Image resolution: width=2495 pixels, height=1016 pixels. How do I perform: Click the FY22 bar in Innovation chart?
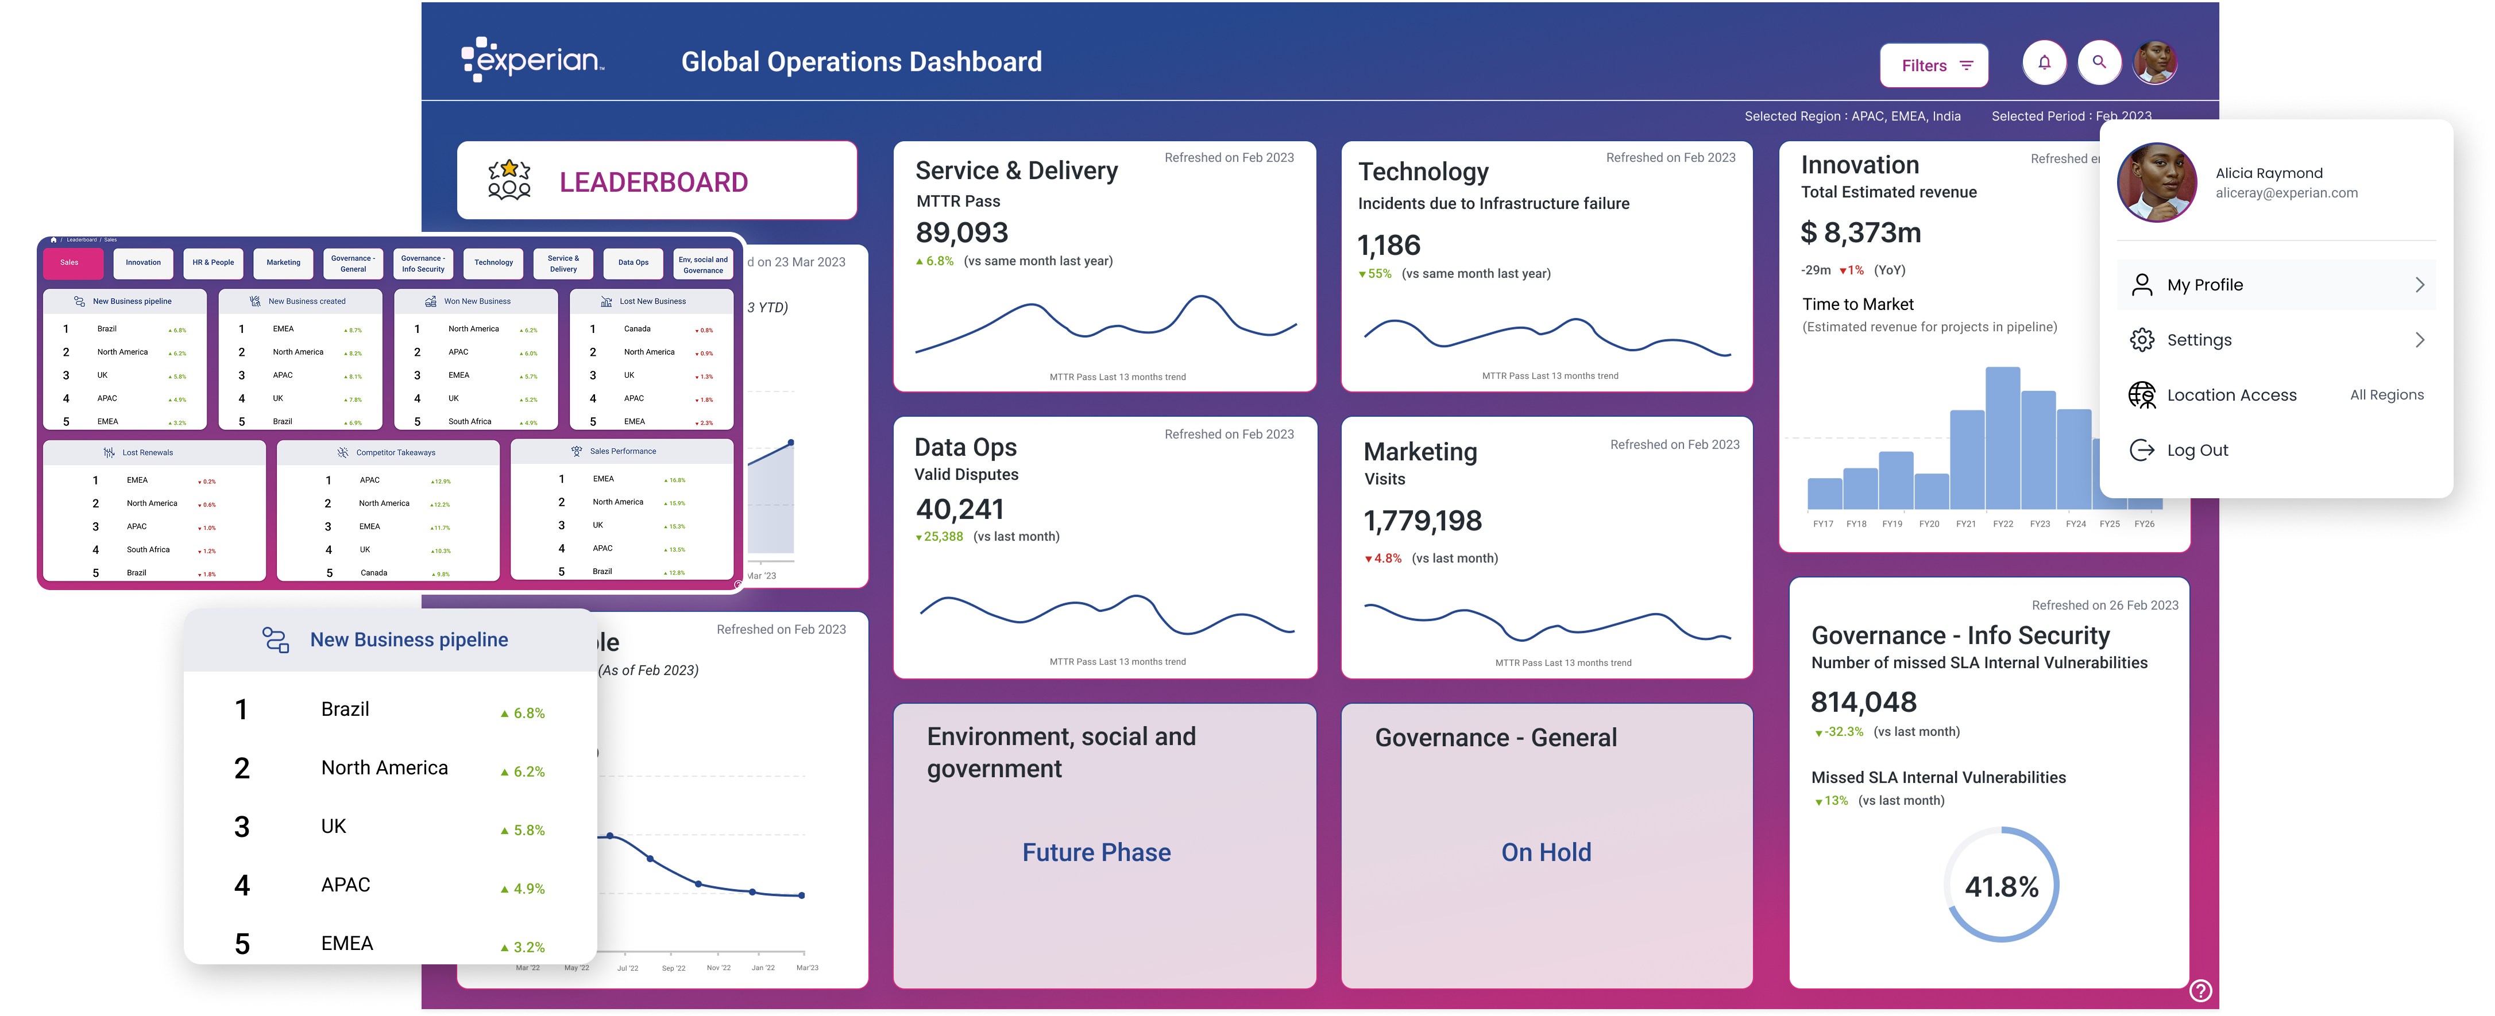2002,439
